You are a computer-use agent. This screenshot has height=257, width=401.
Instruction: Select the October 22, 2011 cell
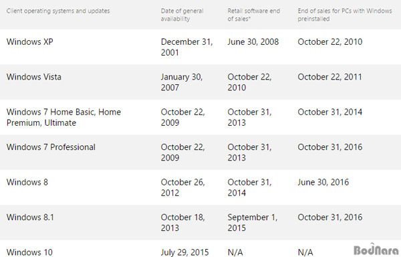click(330, 77)
